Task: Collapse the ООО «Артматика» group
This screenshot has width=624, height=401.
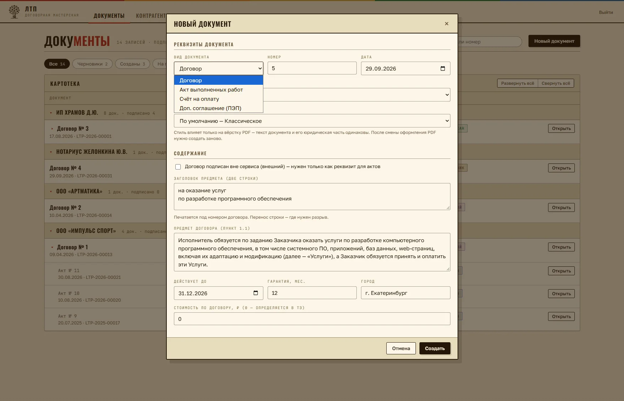Action: [x=51, y=192]
